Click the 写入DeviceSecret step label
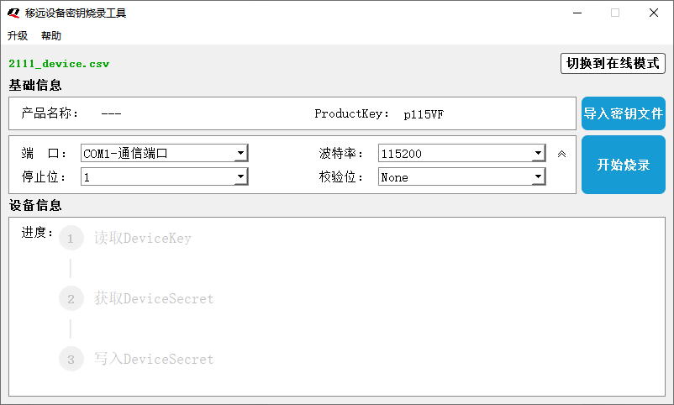Screen dimensions: 674x405 pyautogui.click(x=154, y=359)
